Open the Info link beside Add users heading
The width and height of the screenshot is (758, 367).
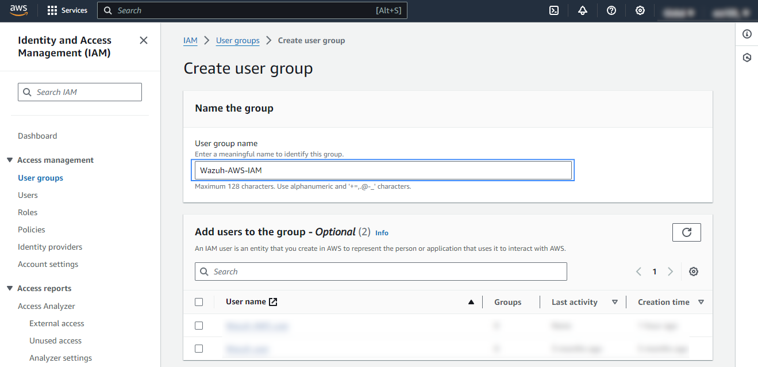[x=382, y=232]
